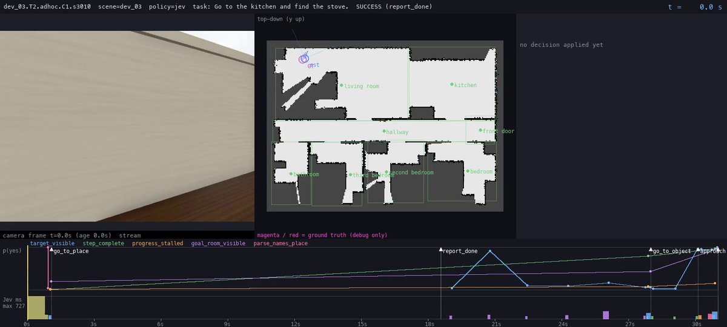The height and width of the screenshot is (327, 727).
Task: Click the go_to_place triangle marker on timeline
Action: point(51,249)
